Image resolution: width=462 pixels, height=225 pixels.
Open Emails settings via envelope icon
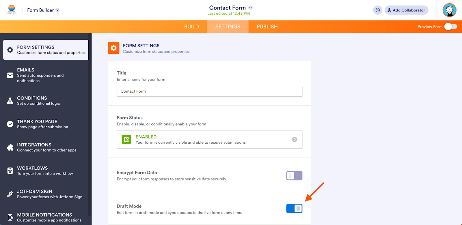pyautogui.click(x=10, y=75)
